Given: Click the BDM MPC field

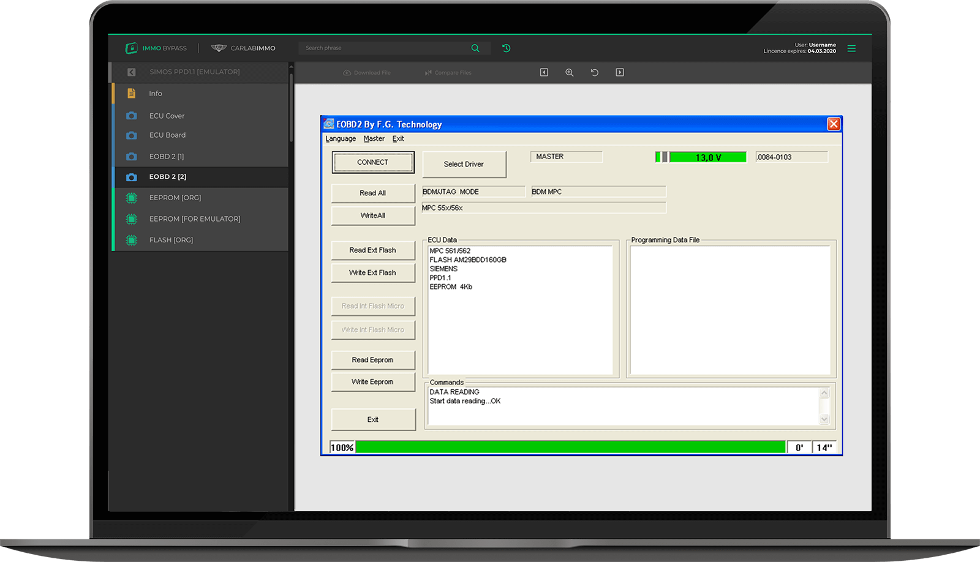Looking at the screenshot, I should pyautogui.click(x=598, y=192).
